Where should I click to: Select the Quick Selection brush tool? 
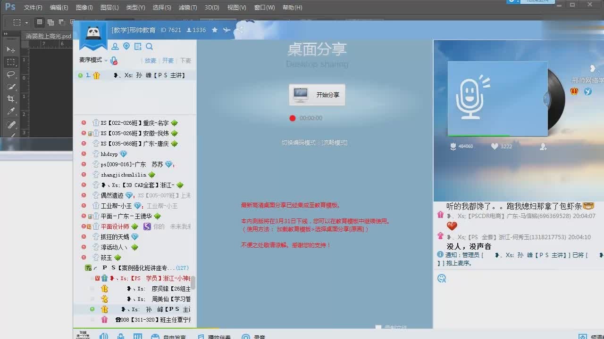click(10, 87)
